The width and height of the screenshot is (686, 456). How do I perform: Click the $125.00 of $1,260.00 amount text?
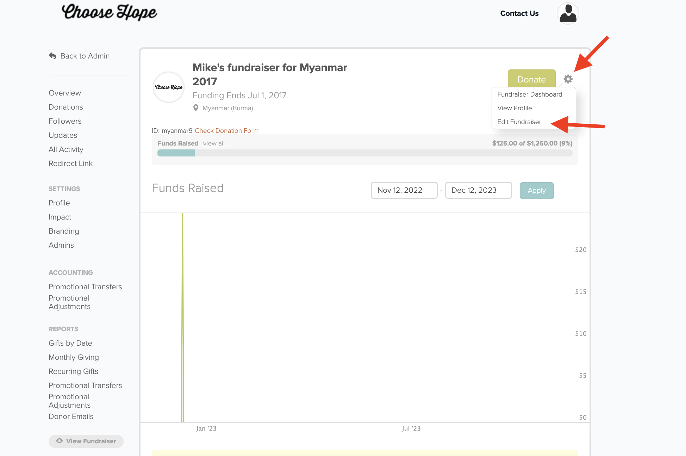[x=532, y=143]
